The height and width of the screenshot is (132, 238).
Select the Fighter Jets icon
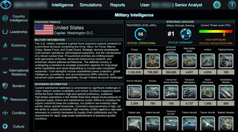[134, 123]
